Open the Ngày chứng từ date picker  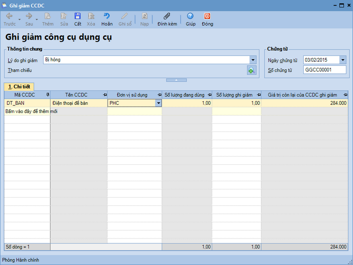343,60
